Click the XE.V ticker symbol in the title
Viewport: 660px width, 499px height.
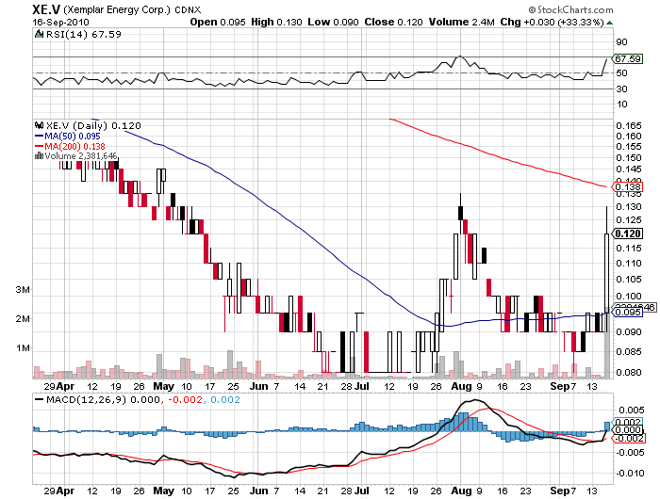point(46,9)
